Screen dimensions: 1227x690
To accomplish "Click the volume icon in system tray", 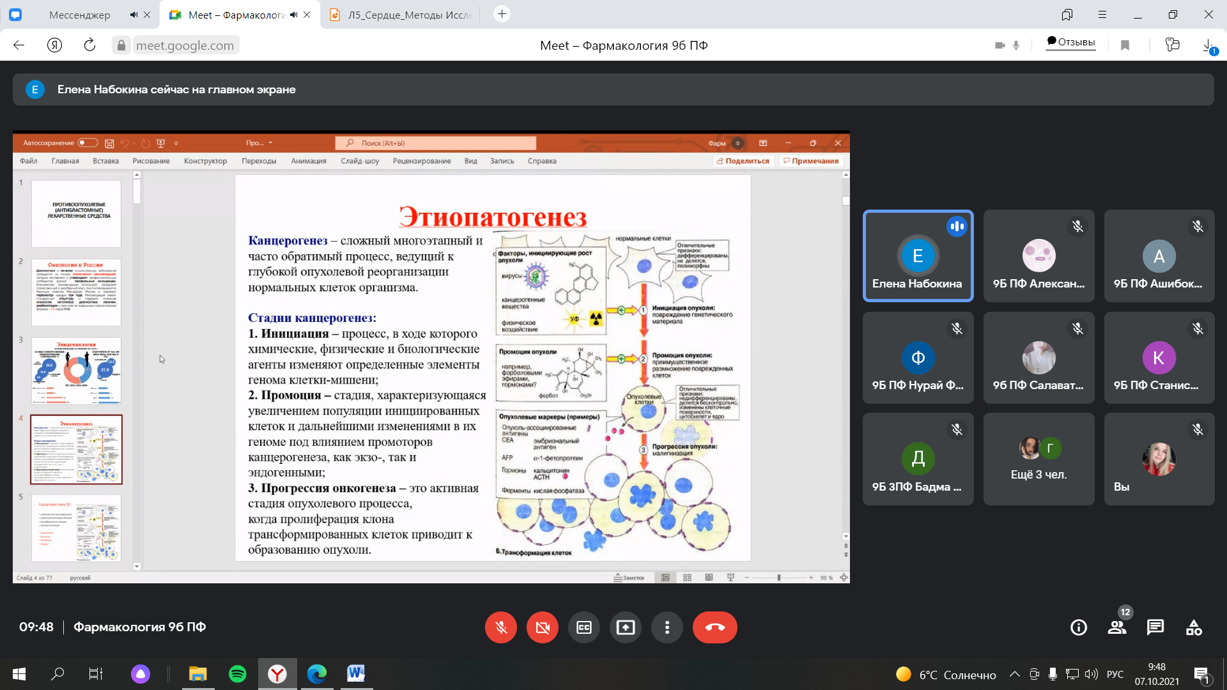I will pyautogui.click(x=1091, y=674).
